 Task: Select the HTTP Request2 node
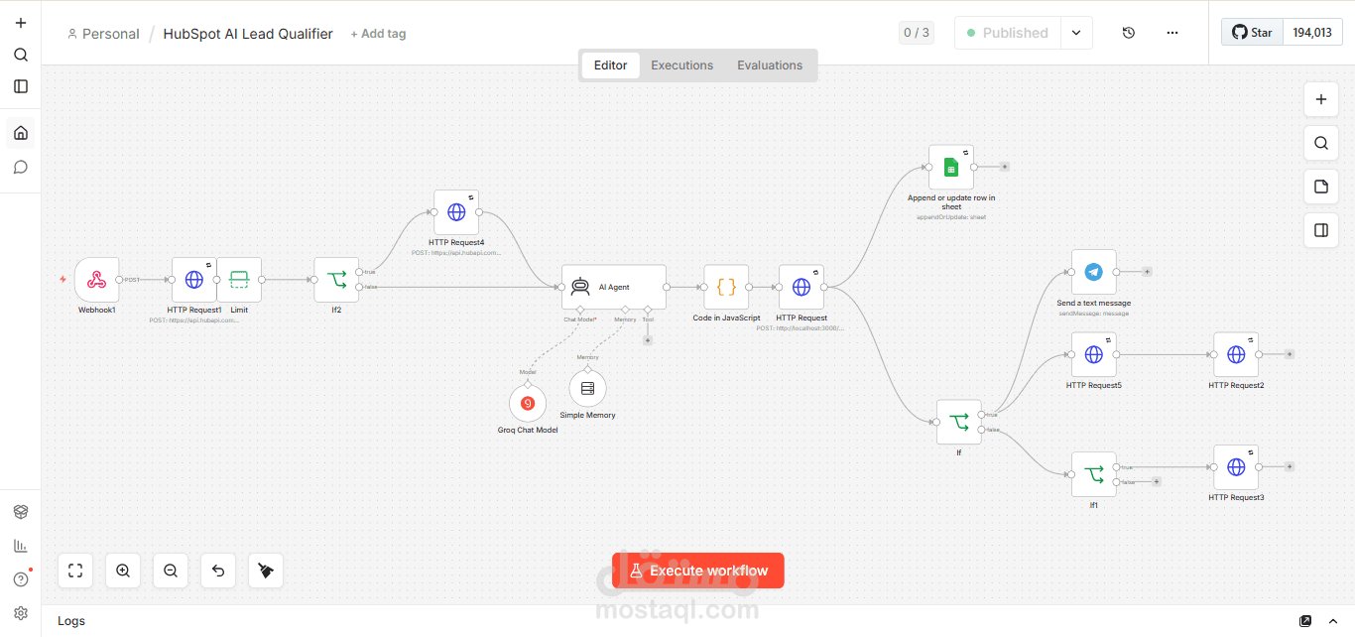coord(1236,354)
